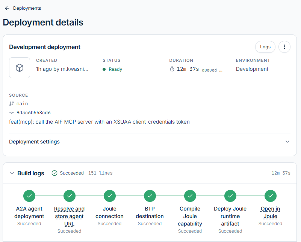301x242 pixels.
Task: Click the Succeeded circled check icon
Action: coord(54,173)
